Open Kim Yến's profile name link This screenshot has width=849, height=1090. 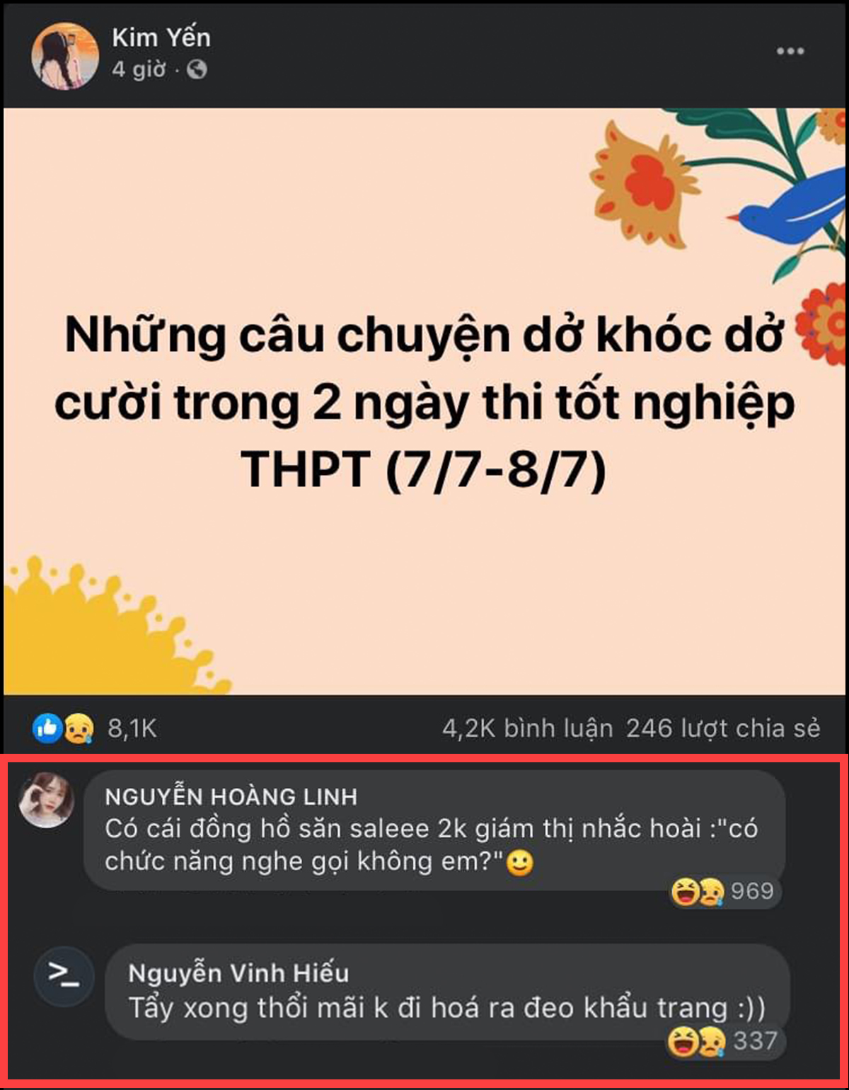161,38
